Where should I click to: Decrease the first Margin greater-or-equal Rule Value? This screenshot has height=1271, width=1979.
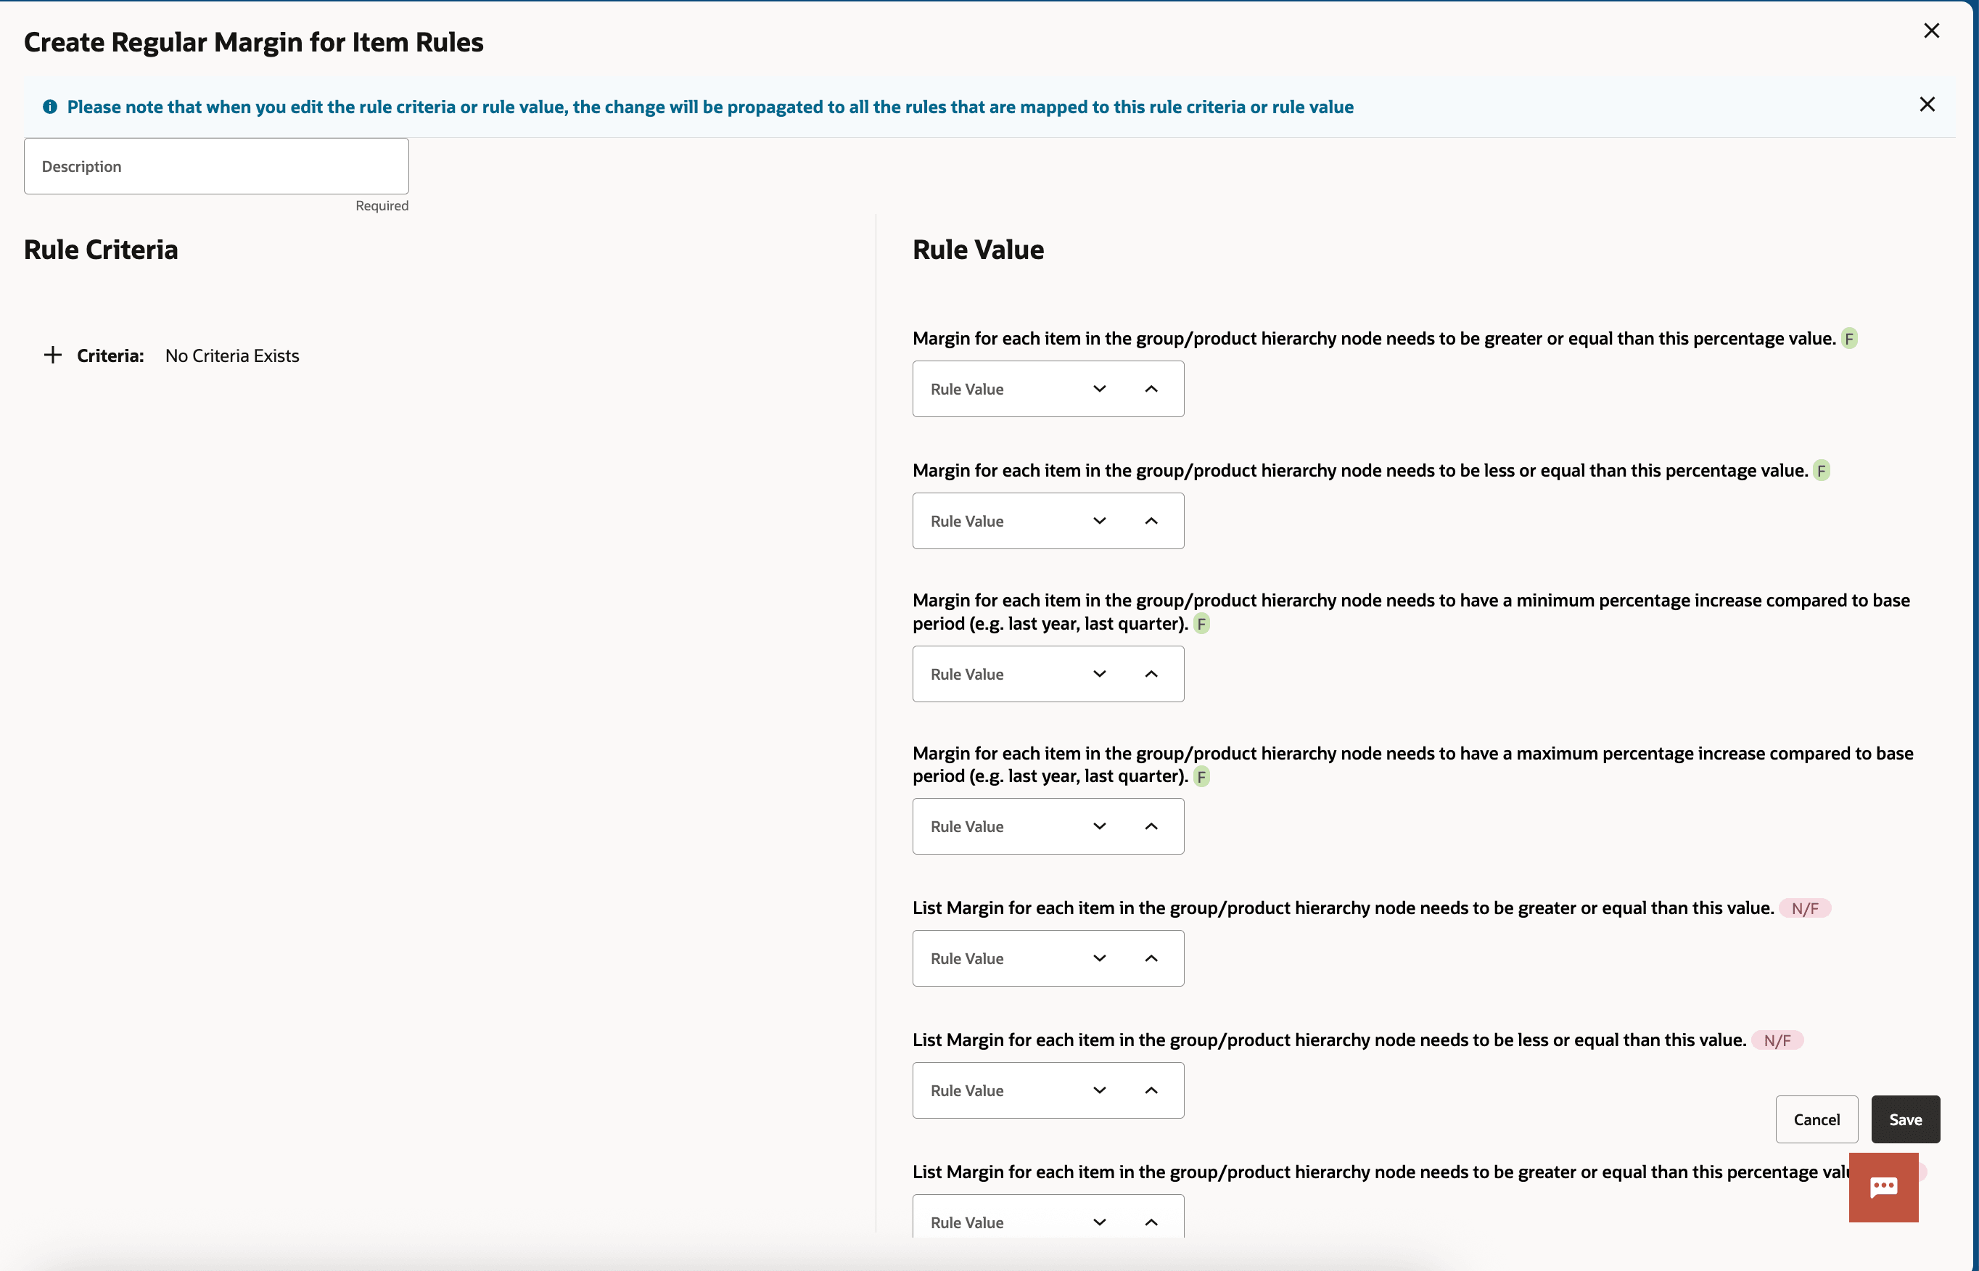click(1099, 389)
